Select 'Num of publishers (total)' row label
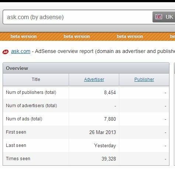The width and height of the screenshot is (175, 169). tap(31, 92)
